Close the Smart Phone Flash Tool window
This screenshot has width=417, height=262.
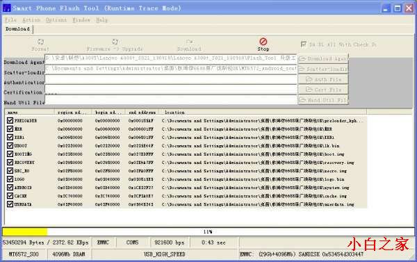409,8
